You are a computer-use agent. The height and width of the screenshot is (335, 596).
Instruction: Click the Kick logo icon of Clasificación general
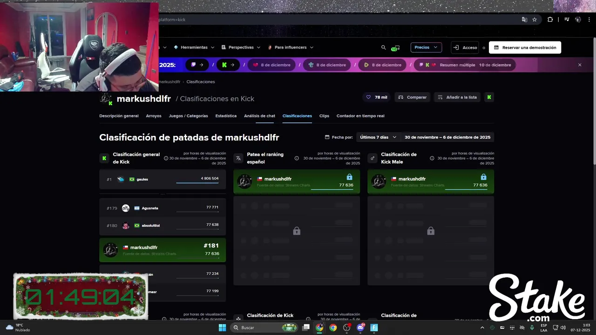104,158
